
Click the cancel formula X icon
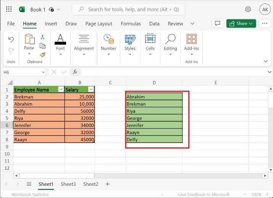(54, 72)
